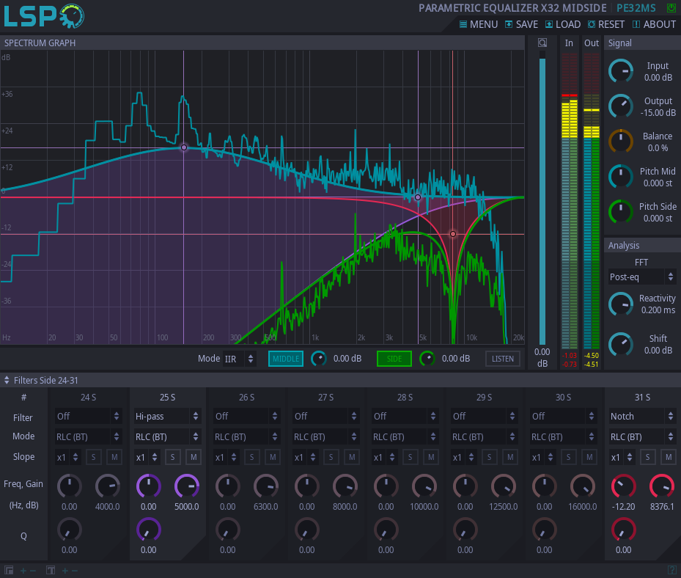Click the Pitch Mid knob

[621, 177]
